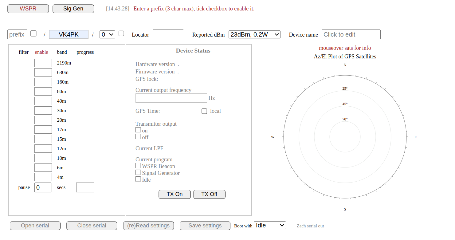The width and height of the screenshot is (455, 240).
Task: Click the Close serial button
Action: coord(92,226)
